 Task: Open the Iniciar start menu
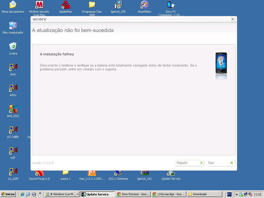coord(8,194)
